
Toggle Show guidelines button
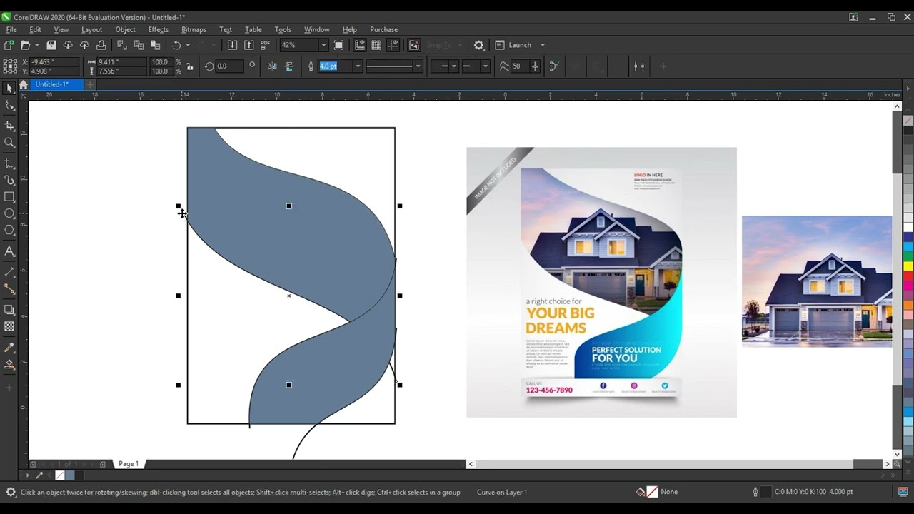[x=393, y=45]
